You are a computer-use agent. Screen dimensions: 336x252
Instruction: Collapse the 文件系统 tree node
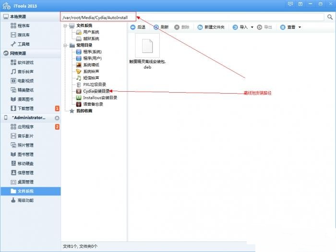[x=65, y=25]
